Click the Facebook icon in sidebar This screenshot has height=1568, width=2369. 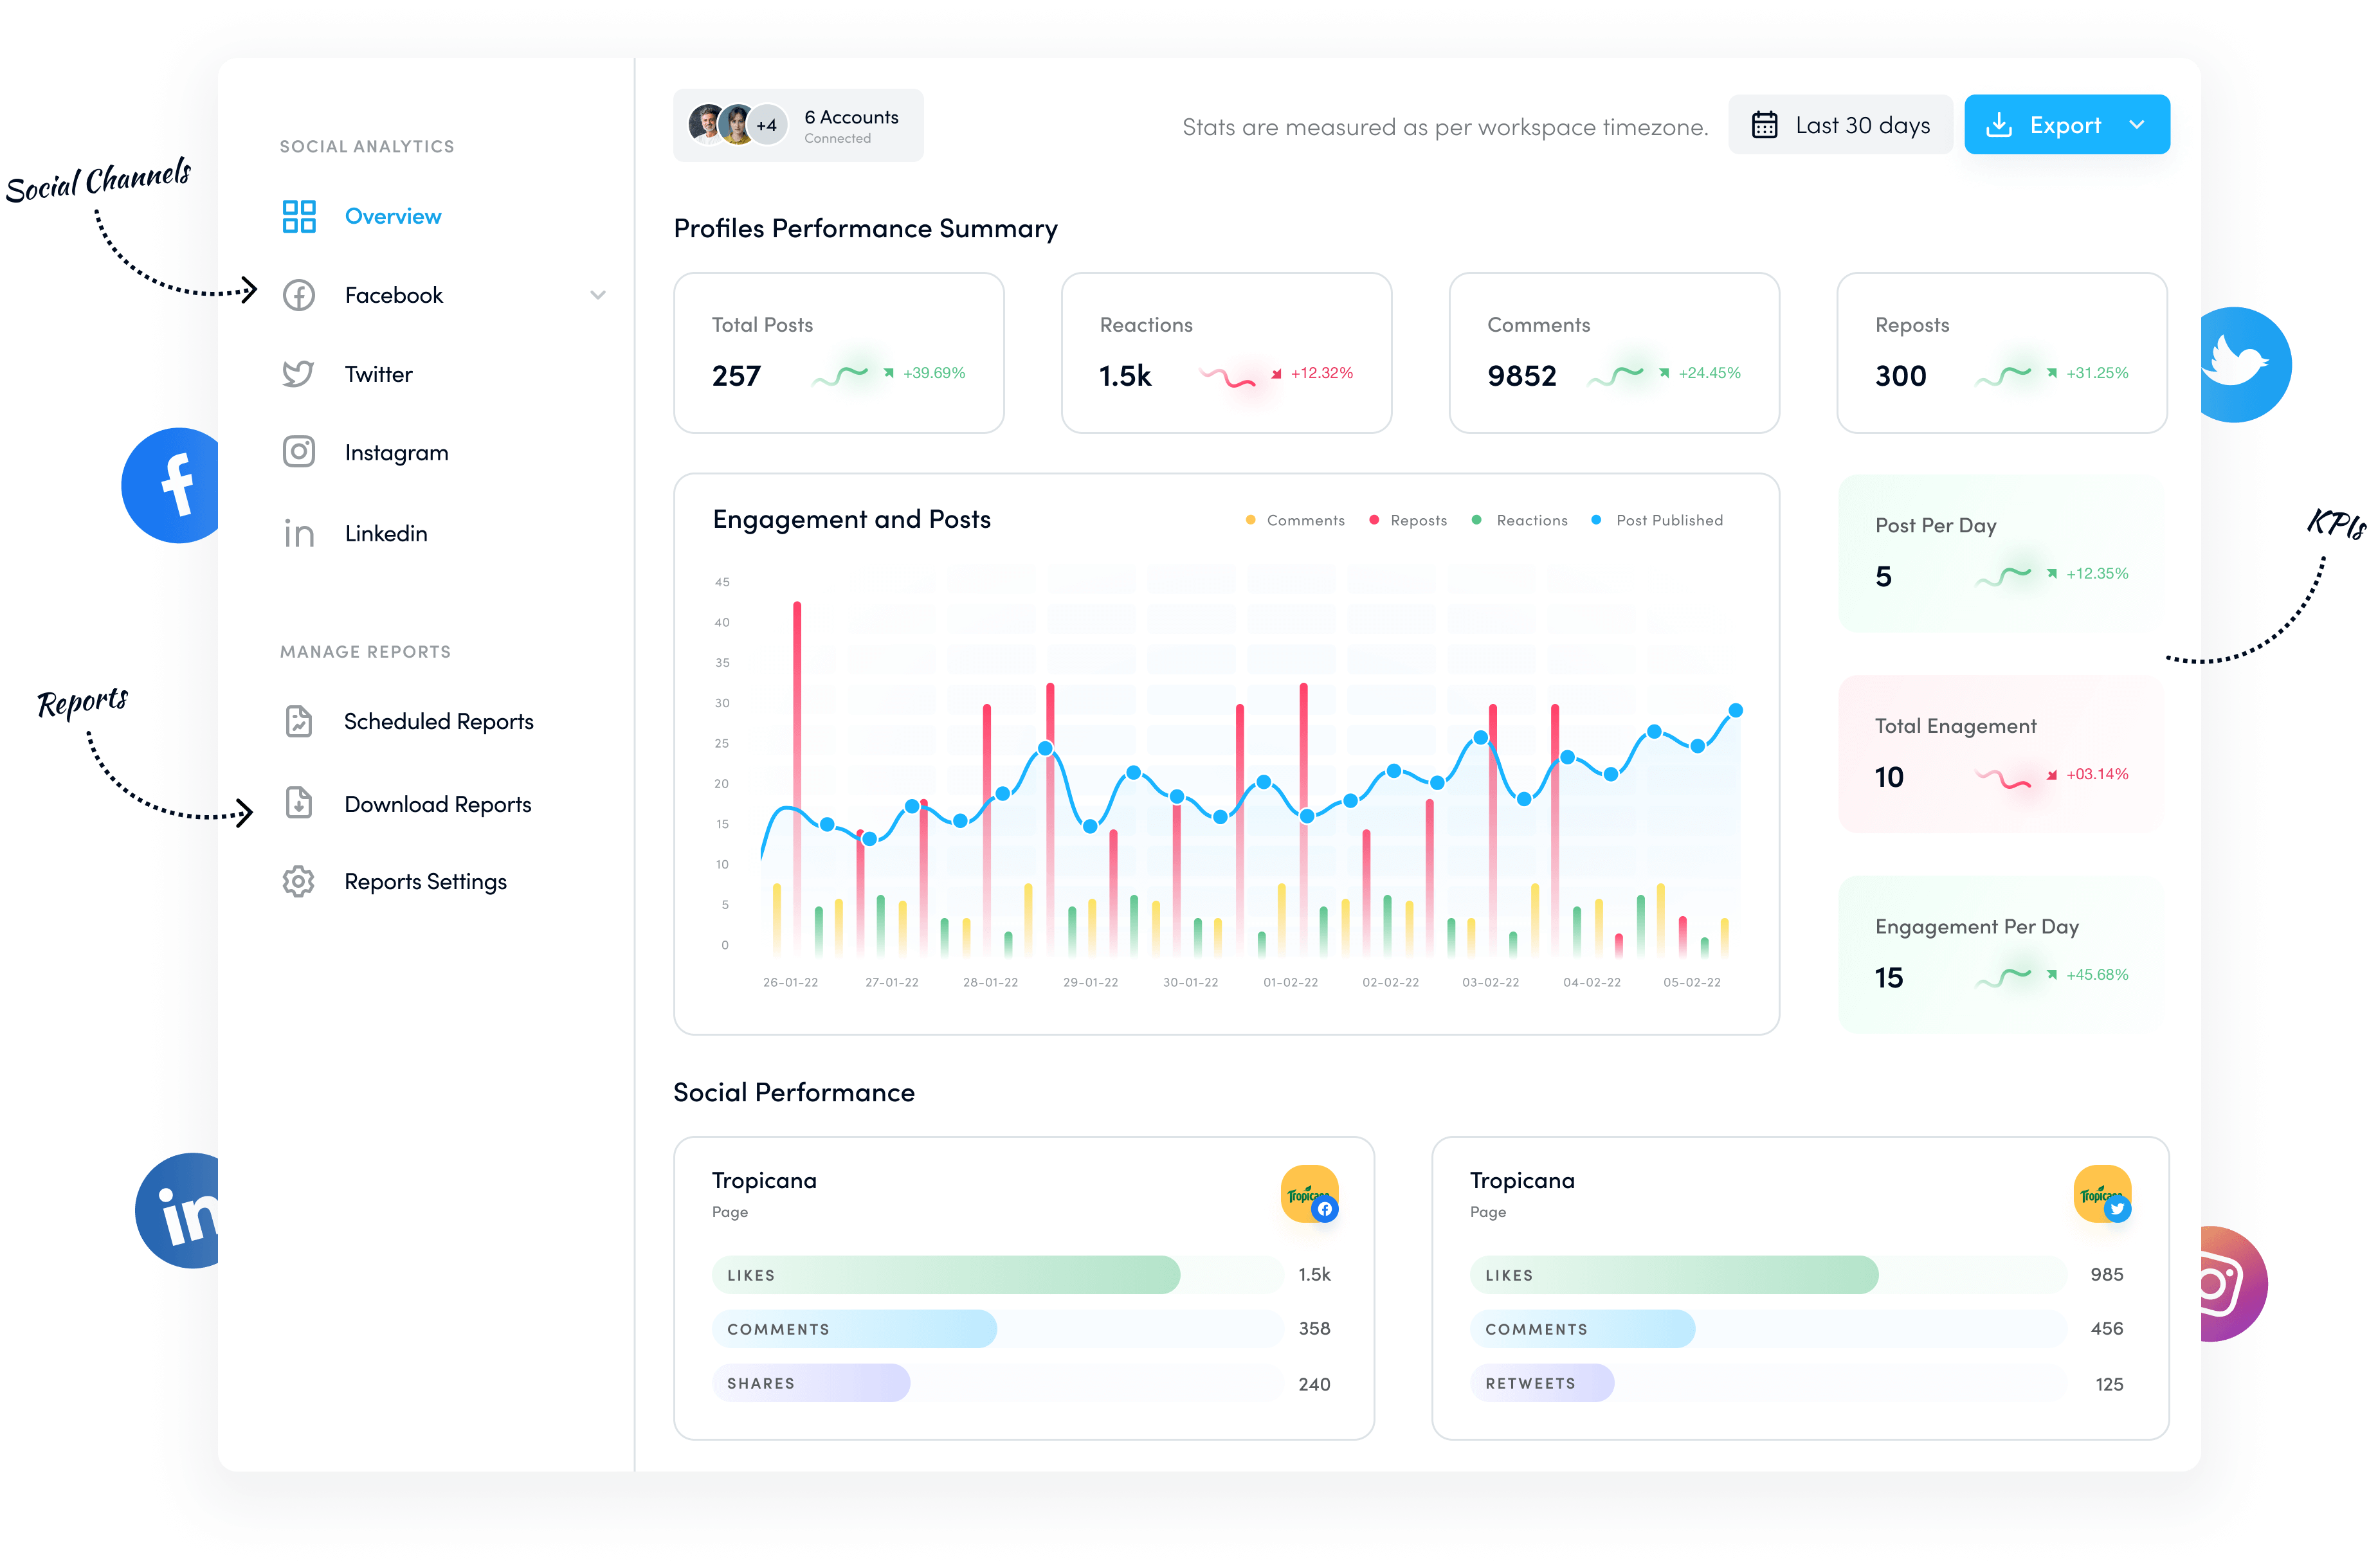point(299,294)
